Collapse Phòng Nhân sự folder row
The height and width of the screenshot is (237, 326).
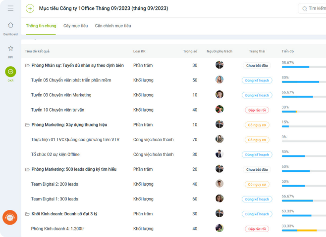click(x=27, y=66)
